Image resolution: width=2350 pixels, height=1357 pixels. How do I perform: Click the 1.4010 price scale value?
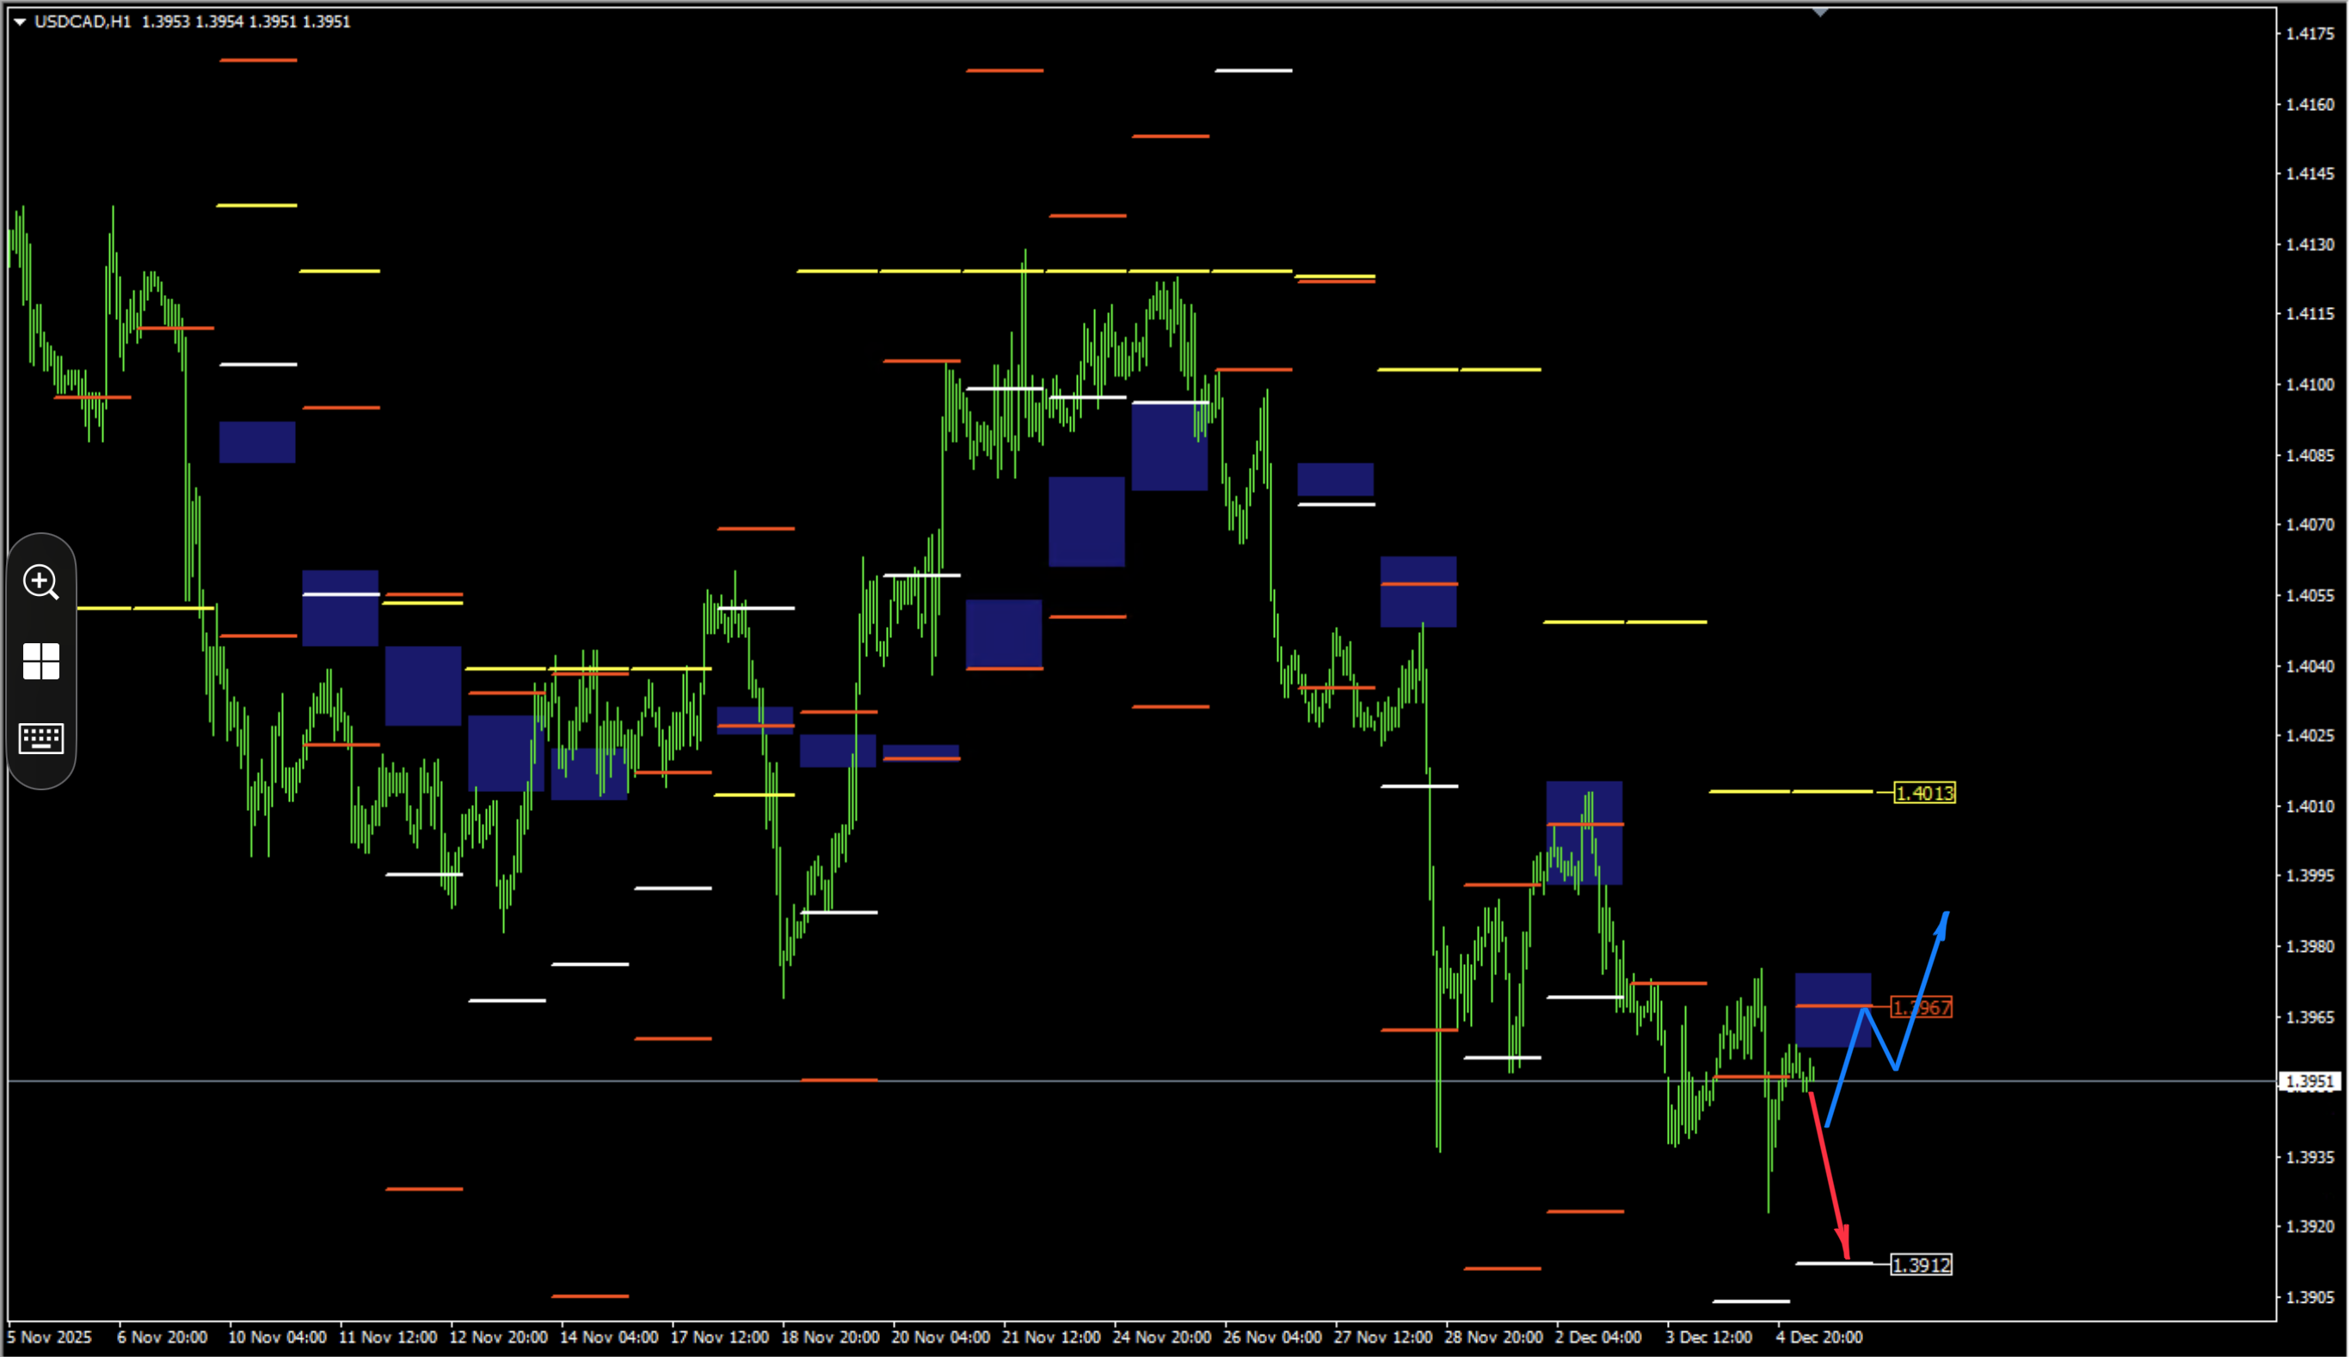(2310, 805)
